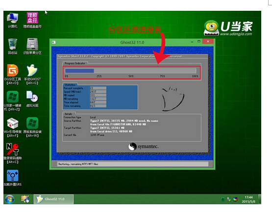Open the 计算机 desktop icon
Viewport: 272px width, 213px height.
12,20
